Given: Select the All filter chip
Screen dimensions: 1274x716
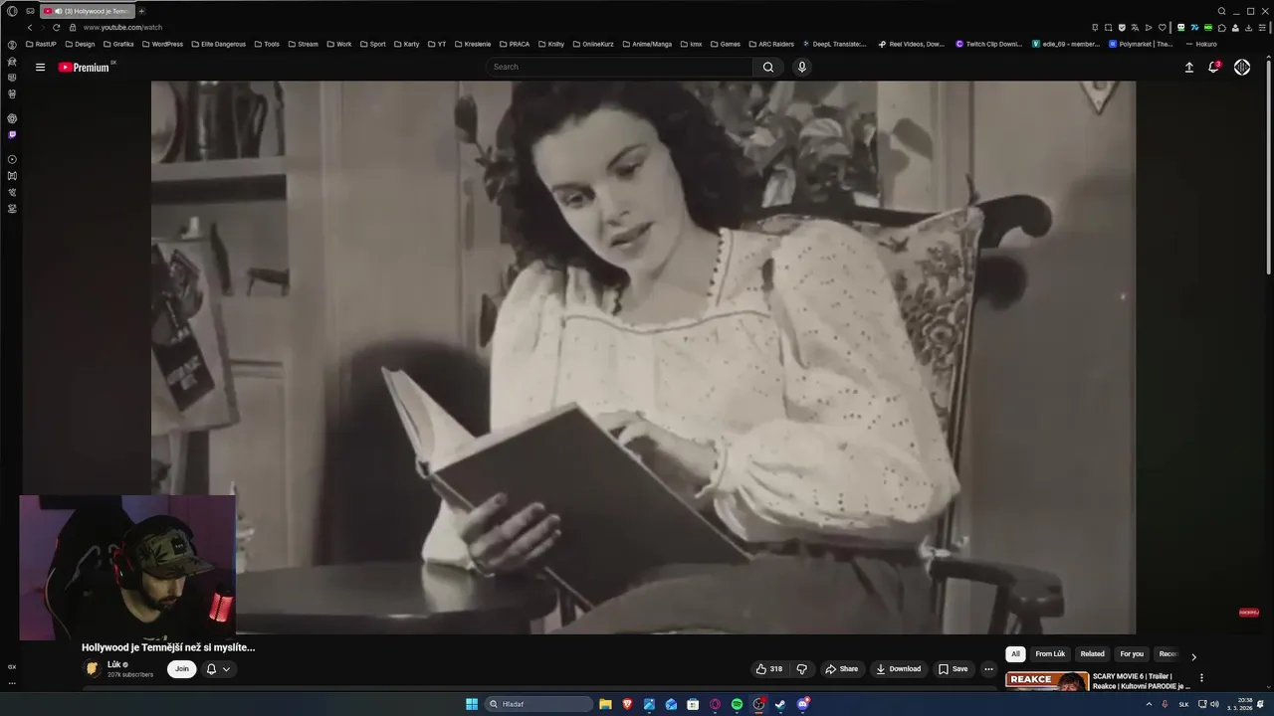Looking at the screenshot, I should click(1015, 654).
